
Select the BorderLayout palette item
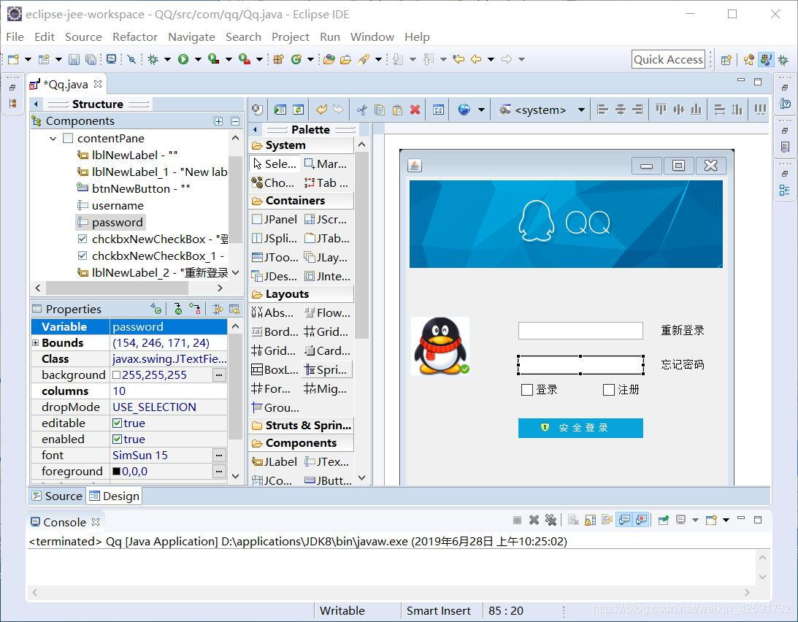(x=275, y=332)
